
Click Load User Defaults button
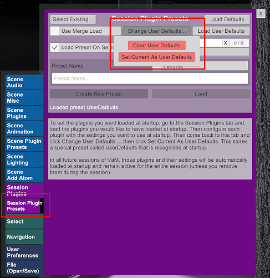click(x=221, y=31)
